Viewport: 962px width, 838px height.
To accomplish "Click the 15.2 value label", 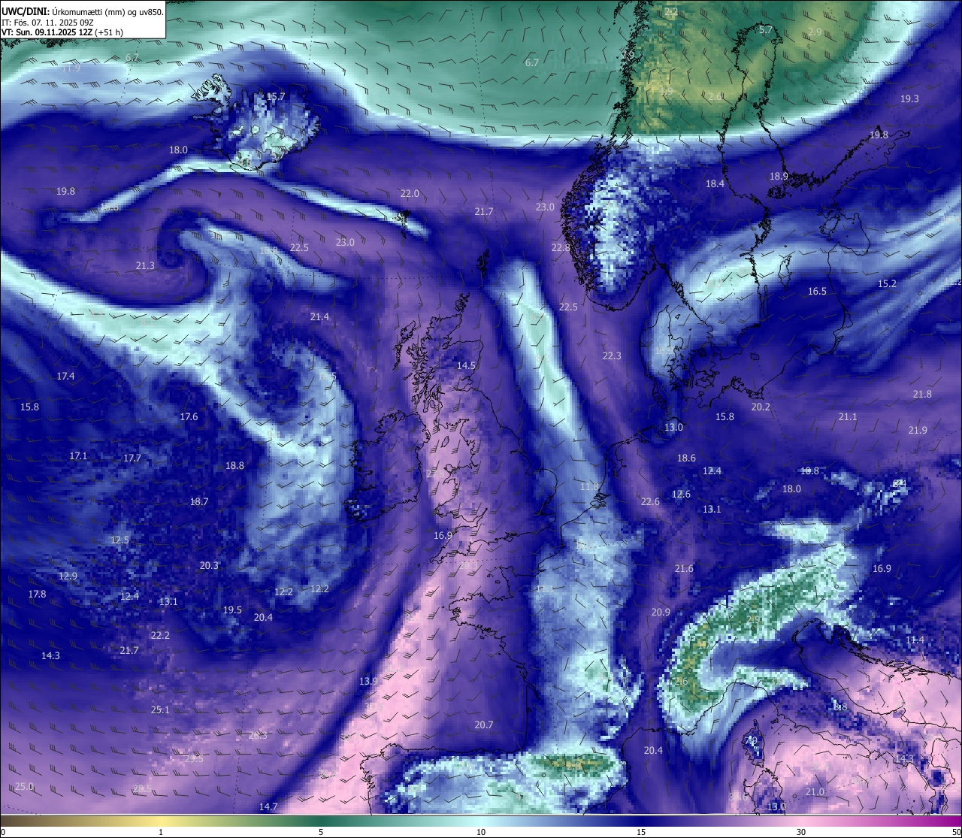I will point(887,283).
